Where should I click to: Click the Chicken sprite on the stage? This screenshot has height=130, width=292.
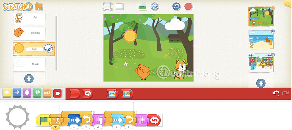[x=143, y=72]
